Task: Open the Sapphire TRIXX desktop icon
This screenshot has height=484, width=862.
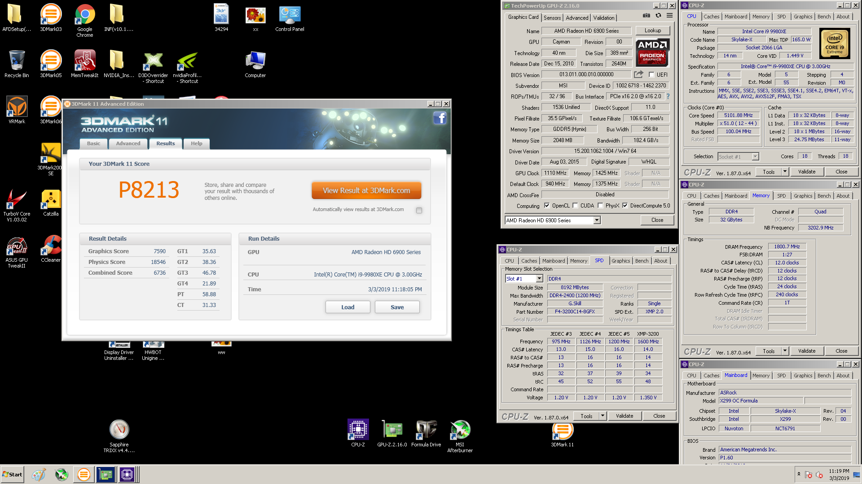Action: point(119,436)
